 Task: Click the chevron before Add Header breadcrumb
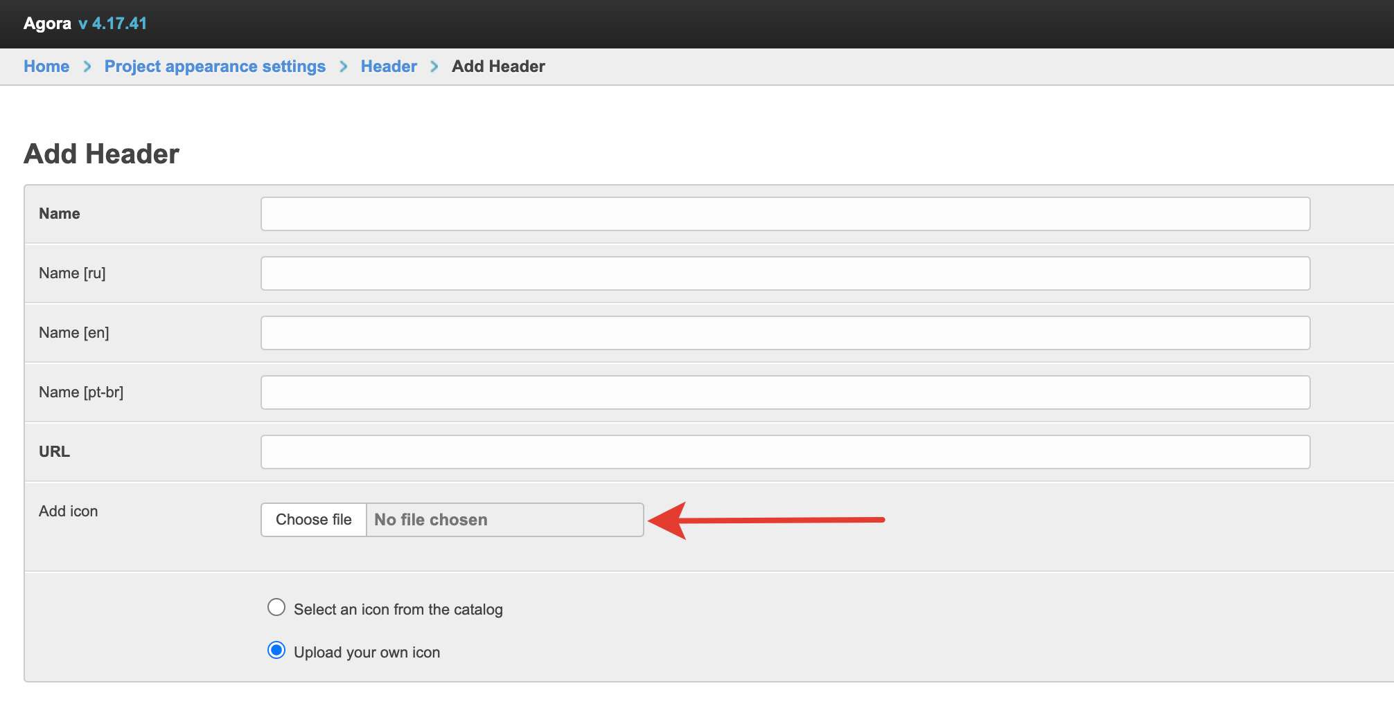434,66
